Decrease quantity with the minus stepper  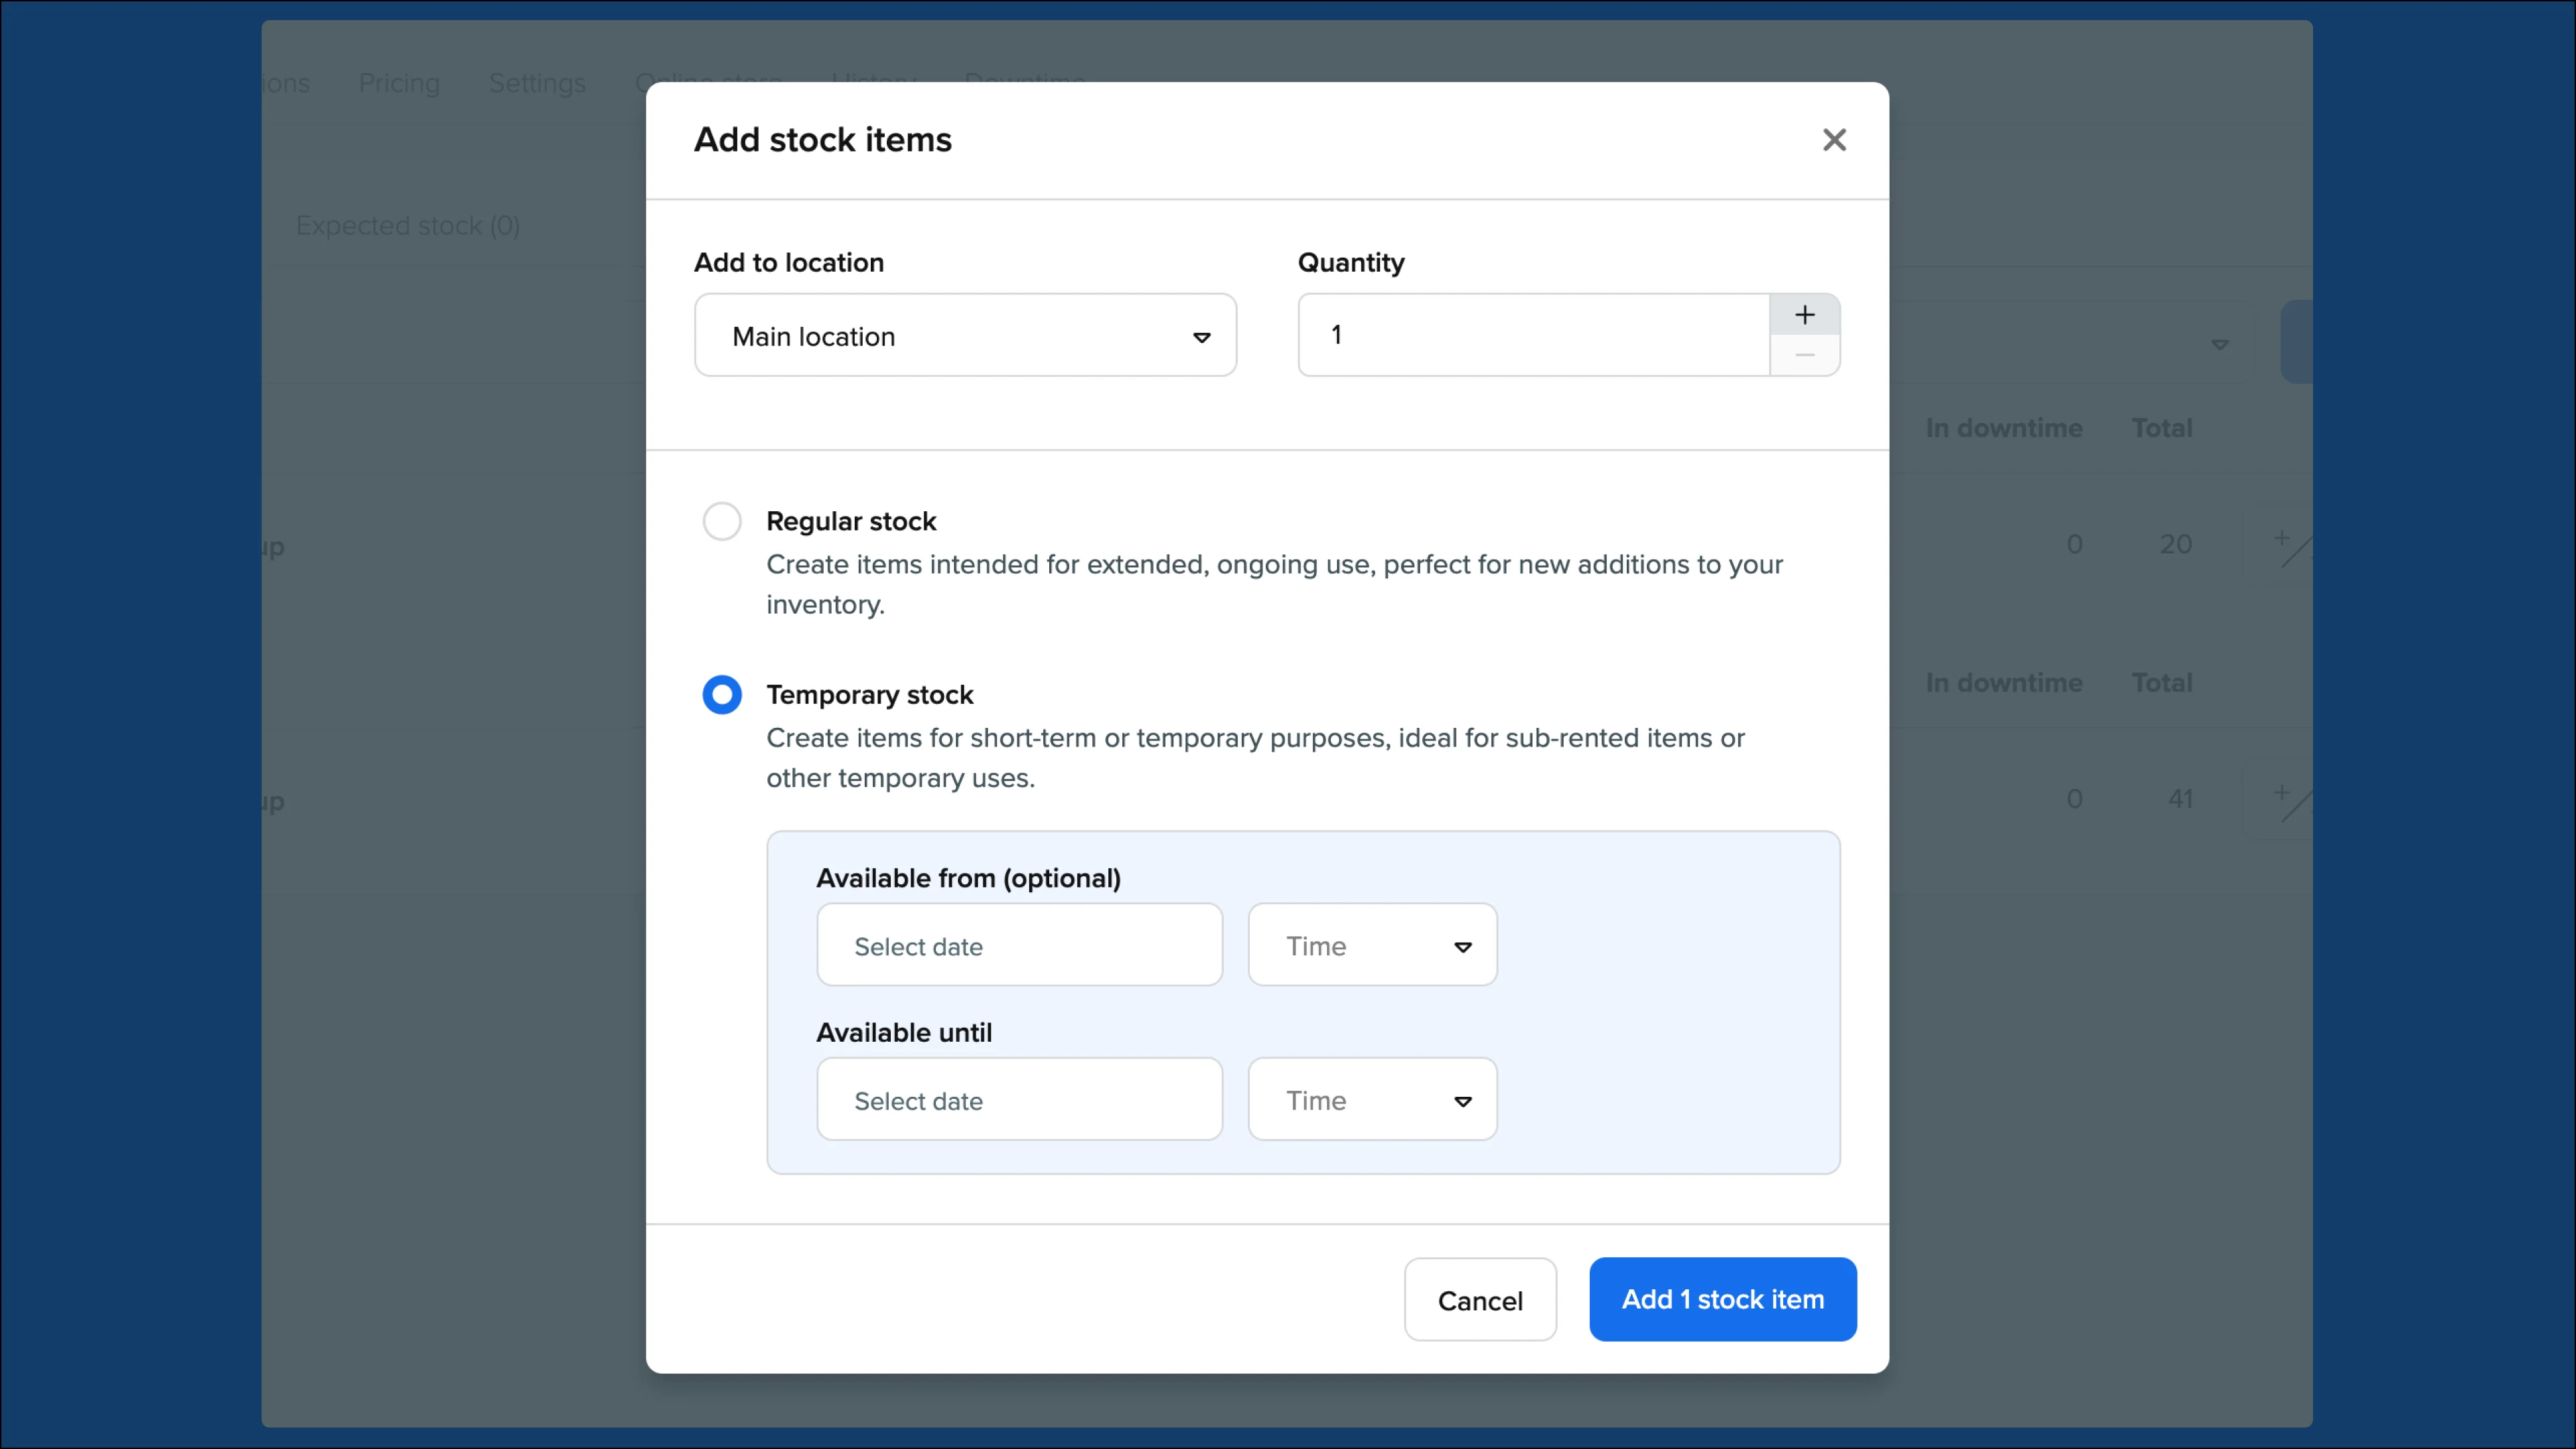1804,355
